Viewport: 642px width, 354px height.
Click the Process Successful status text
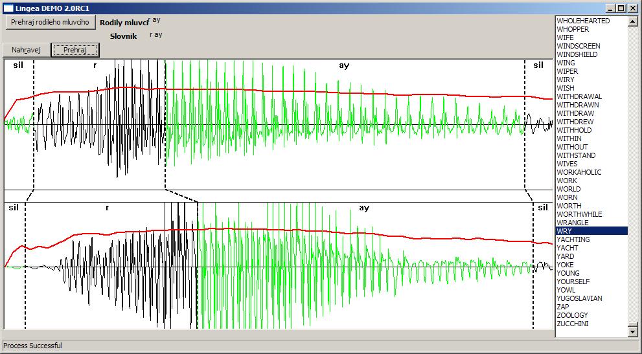click(x=33, y=346)
